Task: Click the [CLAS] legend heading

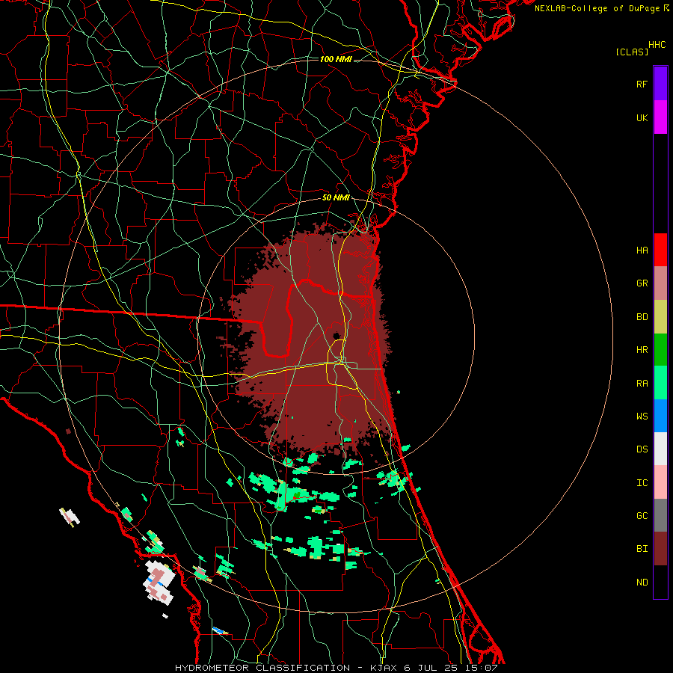Action: click(x=632, y=52)
